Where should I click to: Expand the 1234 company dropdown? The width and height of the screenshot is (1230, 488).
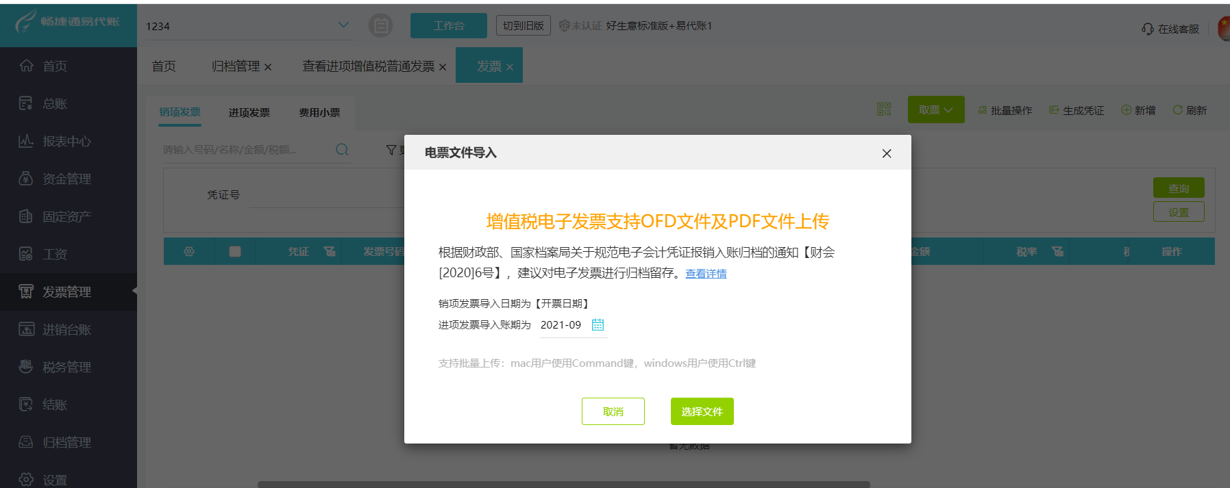(x=343, y=25)
